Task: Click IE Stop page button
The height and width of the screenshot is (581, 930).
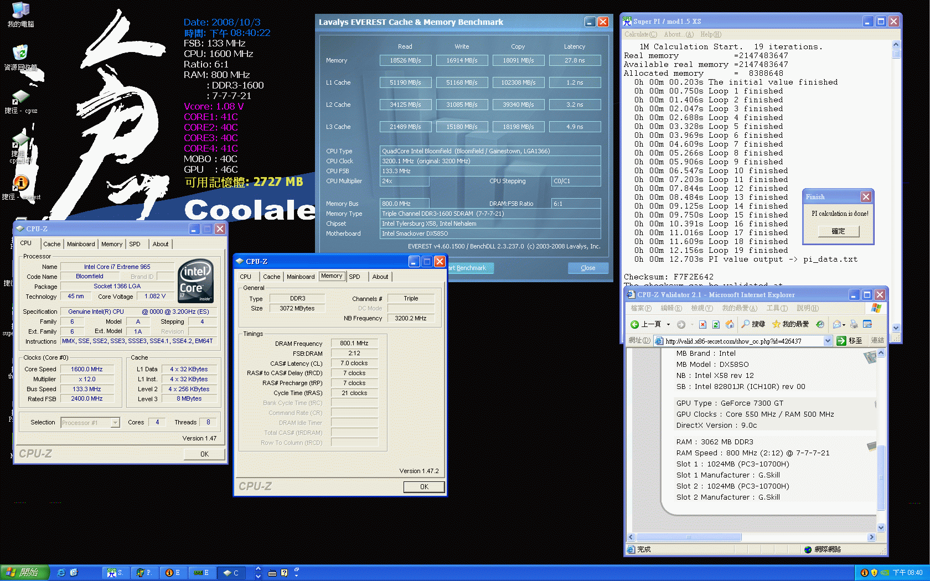Action: tap(702, 324)
